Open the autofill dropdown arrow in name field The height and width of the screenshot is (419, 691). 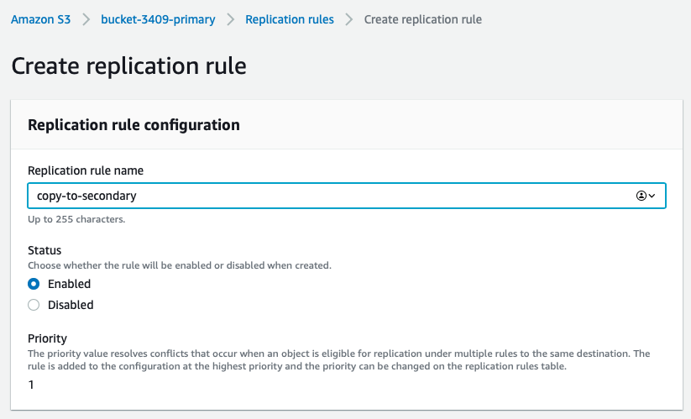pyautogui.click(x=652, y=196)
